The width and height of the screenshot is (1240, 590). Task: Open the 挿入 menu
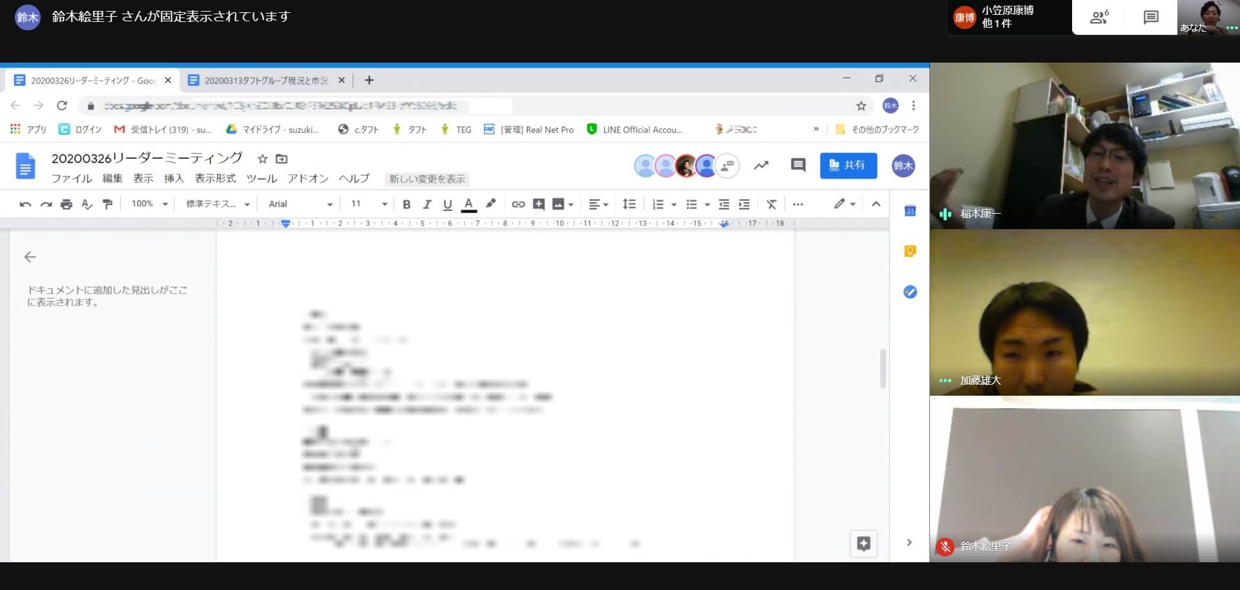173,179
